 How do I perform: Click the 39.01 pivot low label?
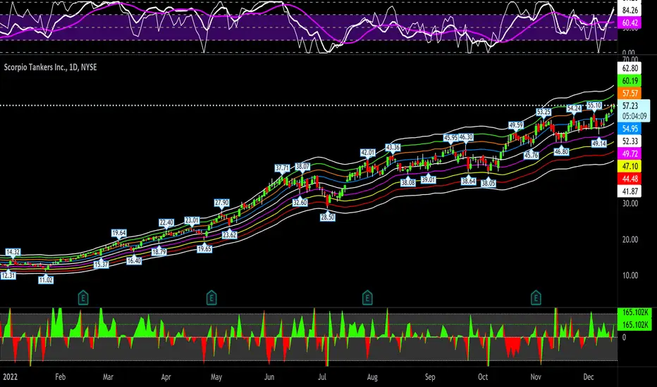428,179
